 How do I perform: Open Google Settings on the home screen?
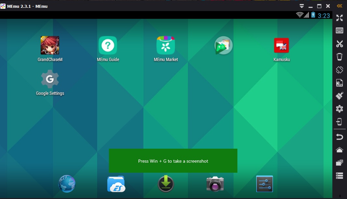[x=50, y=79]
